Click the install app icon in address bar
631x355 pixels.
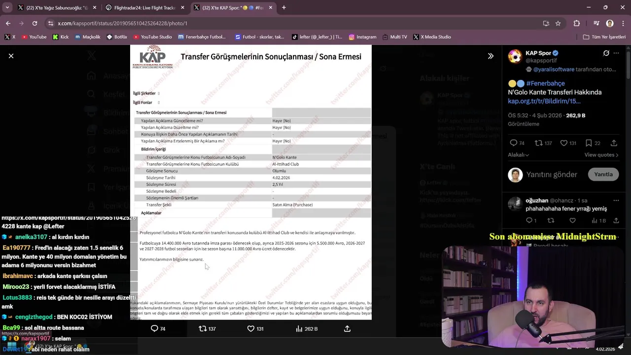tap(546, 23)
